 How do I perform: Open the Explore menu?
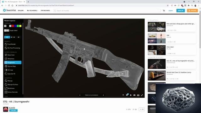click(21, 10)
